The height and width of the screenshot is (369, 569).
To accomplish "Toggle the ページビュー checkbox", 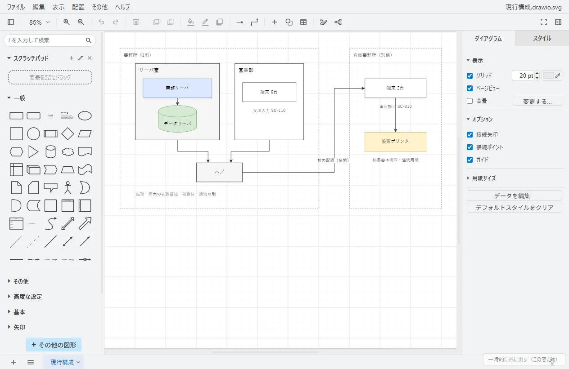I will pos(470,88).
